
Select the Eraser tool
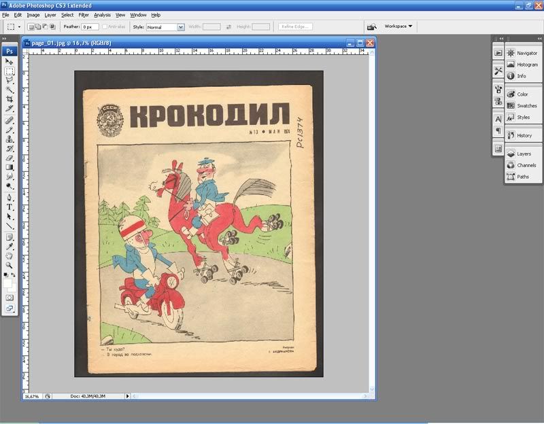tap(10, 158)
